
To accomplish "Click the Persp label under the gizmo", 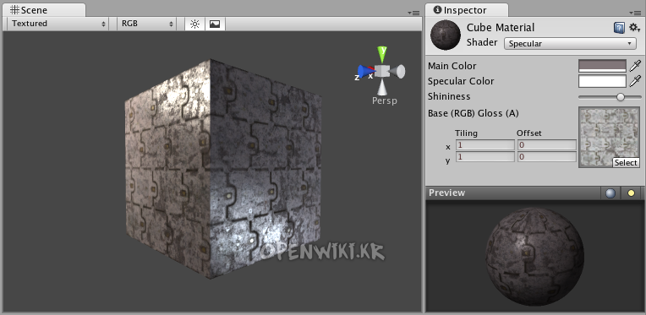I will pyautogui.click(x=385, y=100).
